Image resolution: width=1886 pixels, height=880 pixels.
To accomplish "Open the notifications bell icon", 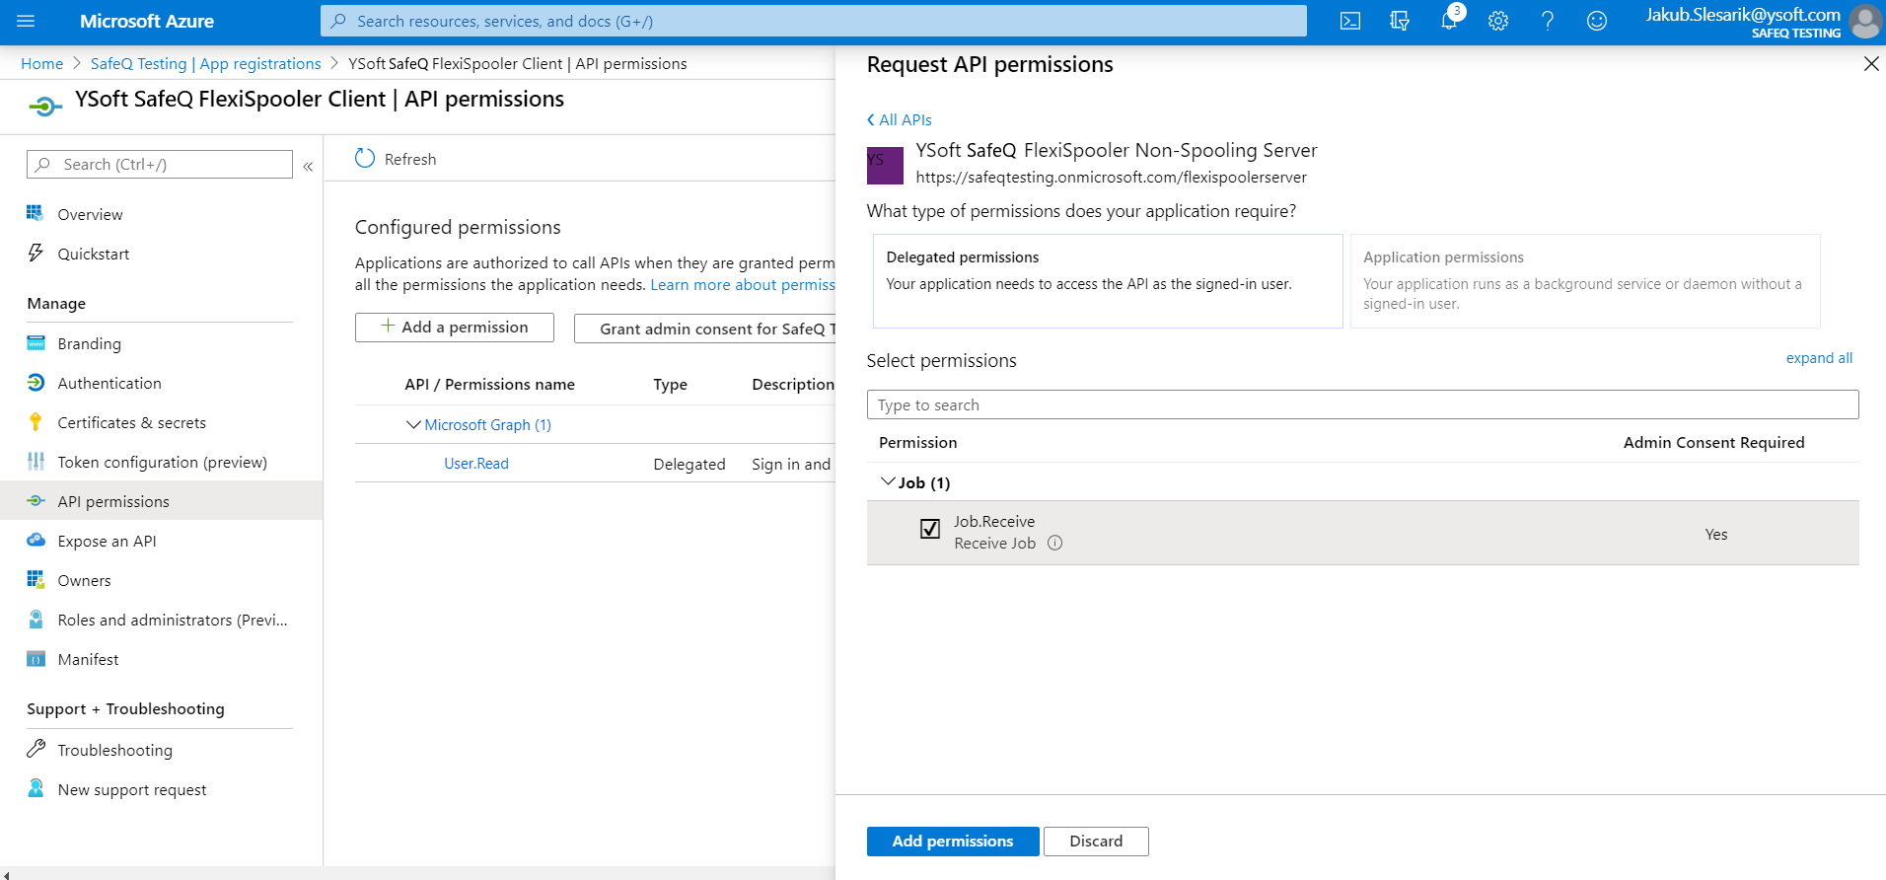I will 1448,21.
